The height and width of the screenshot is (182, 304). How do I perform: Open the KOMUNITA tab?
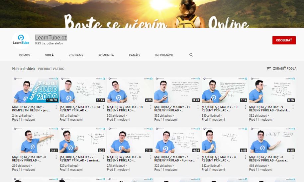[106, 55]
